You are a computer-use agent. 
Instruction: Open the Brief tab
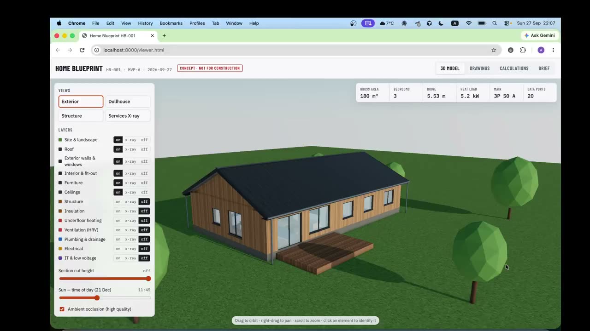click(x=544, y=68)
